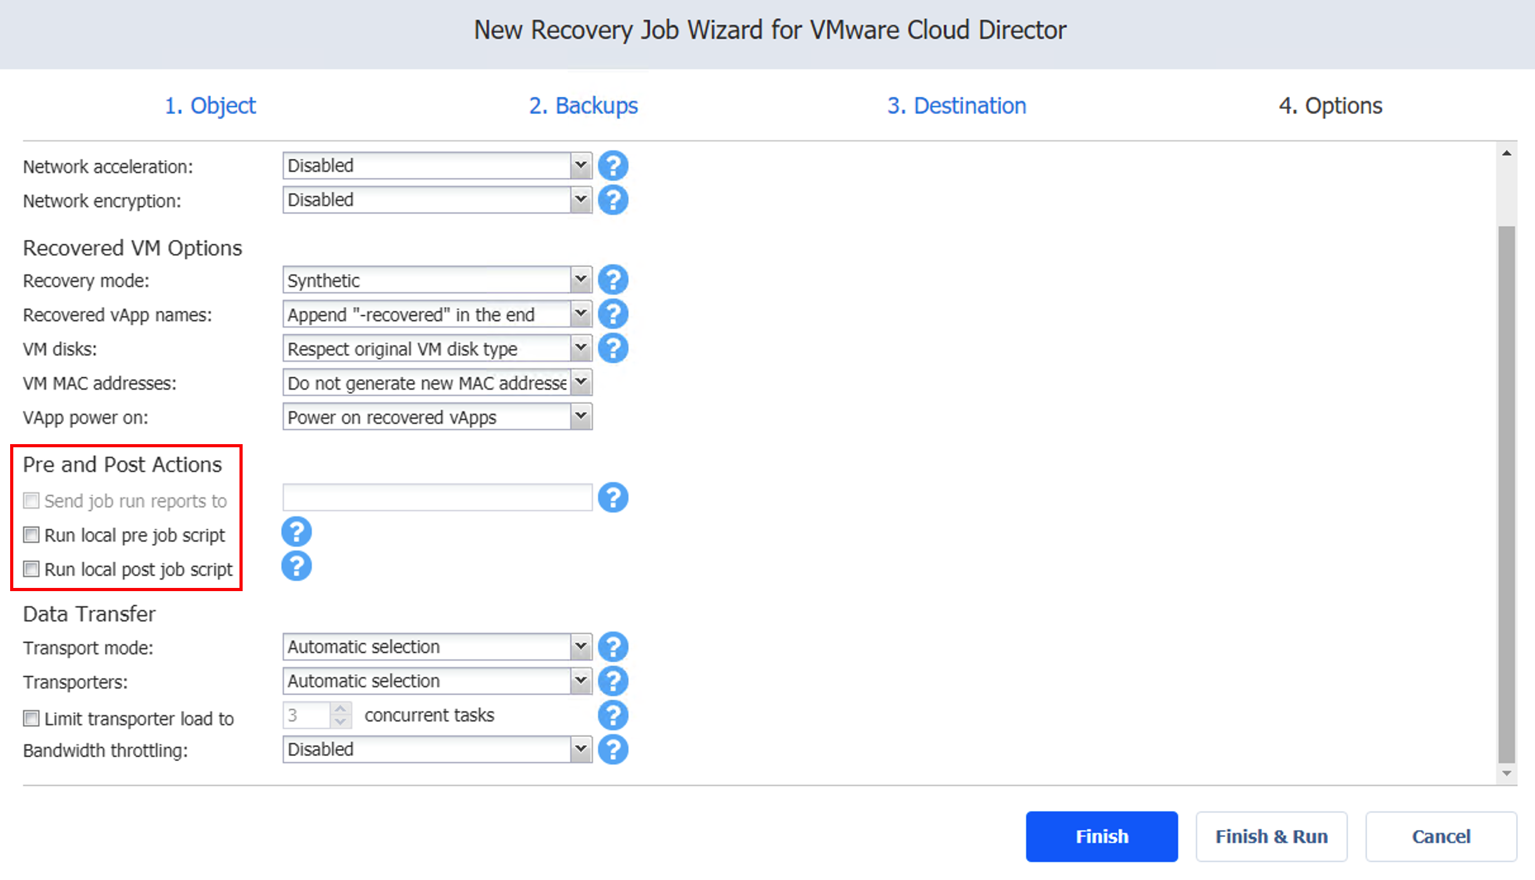
Task: Expand VApp power on dropdown
Action: tap(437, 417)
